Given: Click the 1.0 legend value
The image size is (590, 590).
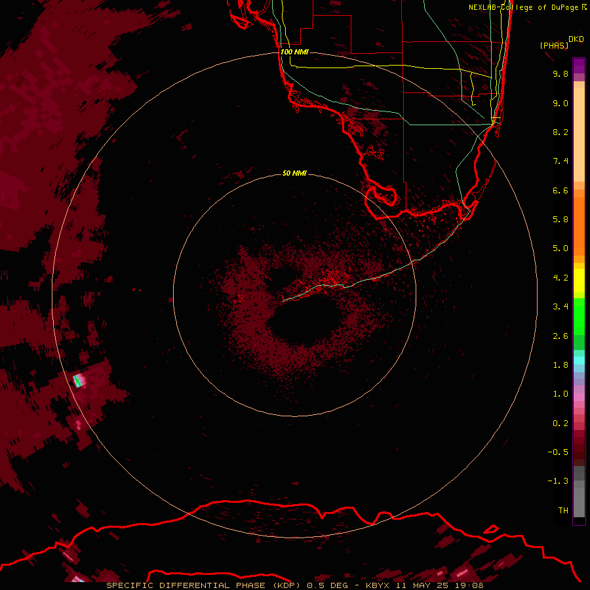Looking at the screenshot, I should [x=560, y=394].
